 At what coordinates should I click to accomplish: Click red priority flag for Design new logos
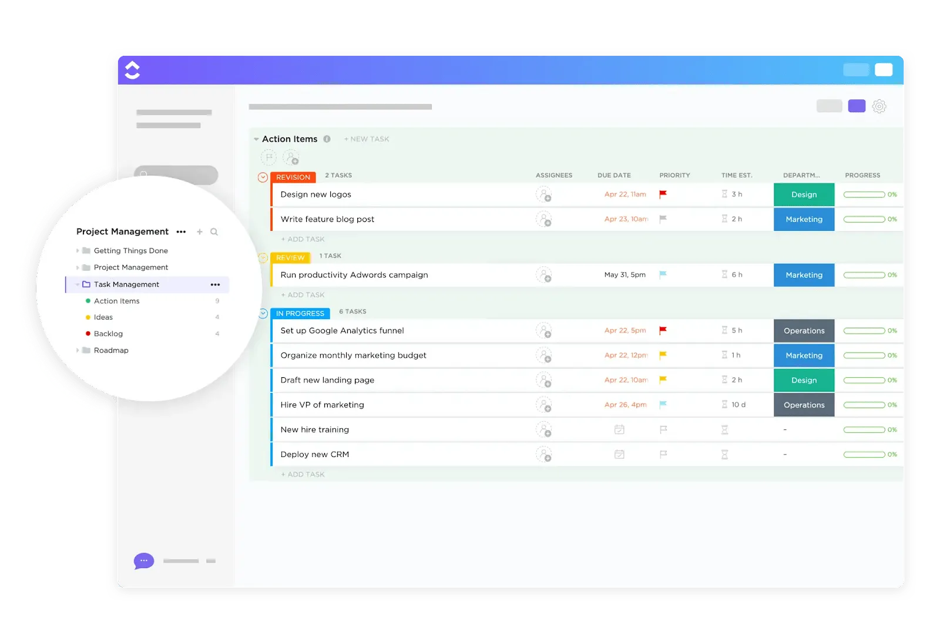(x=663, y=194)
